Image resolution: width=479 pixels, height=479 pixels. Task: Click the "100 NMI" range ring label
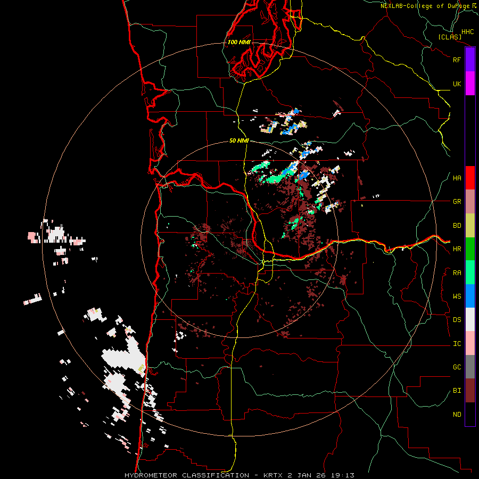[239, 42]
